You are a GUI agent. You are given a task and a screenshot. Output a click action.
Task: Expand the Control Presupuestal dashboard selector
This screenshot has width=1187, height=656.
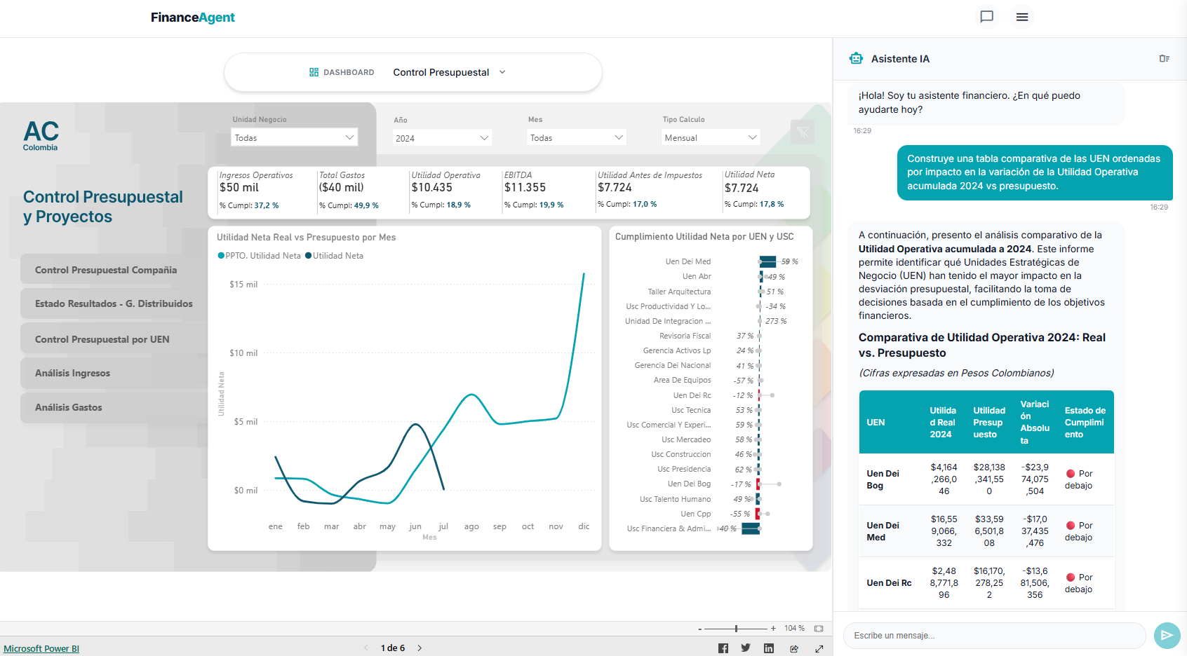pyautogui.click(x=449, y=72)
